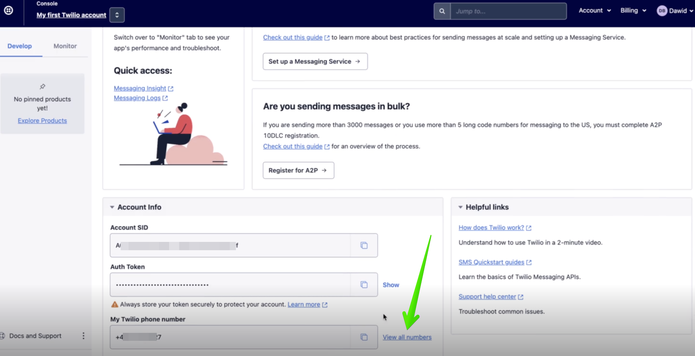The height and width of the screenshot is (356, 695).
Task: Collapse the Account Info section
Action: (112, 207)
